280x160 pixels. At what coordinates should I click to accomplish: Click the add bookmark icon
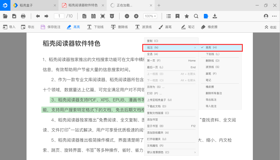(178, 16)
